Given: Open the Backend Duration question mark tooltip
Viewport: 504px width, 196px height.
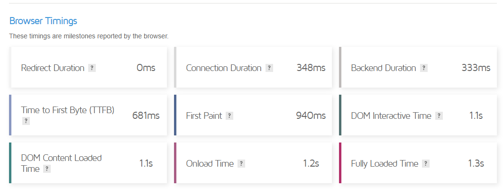Looking at the screenshot, I should (424, 68).
